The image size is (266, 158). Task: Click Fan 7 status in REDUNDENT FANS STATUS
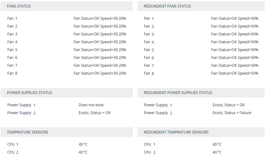click(x=235, y=66)
